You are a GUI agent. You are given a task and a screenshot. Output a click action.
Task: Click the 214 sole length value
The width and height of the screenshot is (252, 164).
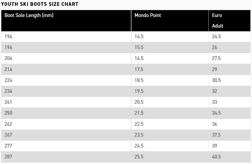[x=8, y=69]
